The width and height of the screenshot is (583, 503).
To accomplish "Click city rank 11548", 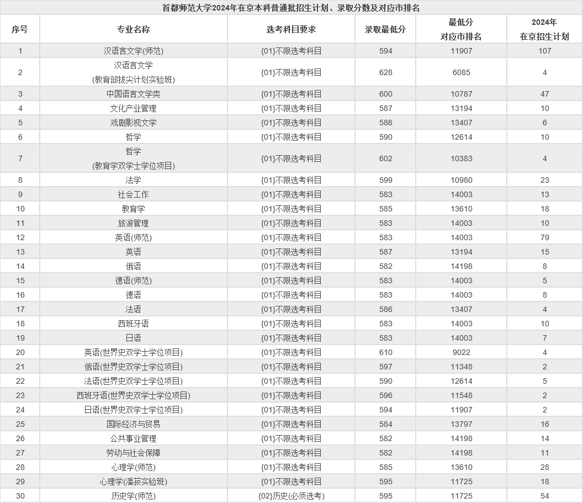I will click(x=462, y=395).
